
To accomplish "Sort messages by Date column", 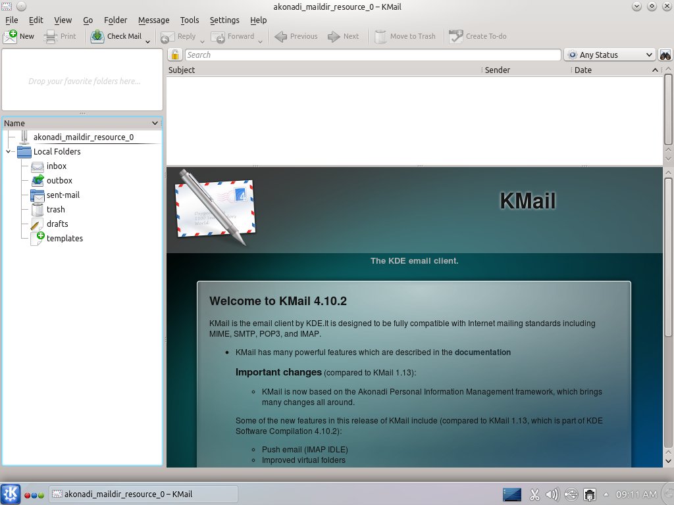I will (x=583, y=70).
